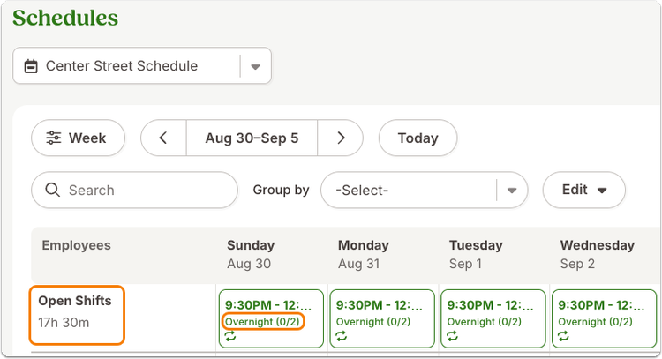Jump to Today in the schedule
This screenshot has height=359, width=662.
(418, 138)
